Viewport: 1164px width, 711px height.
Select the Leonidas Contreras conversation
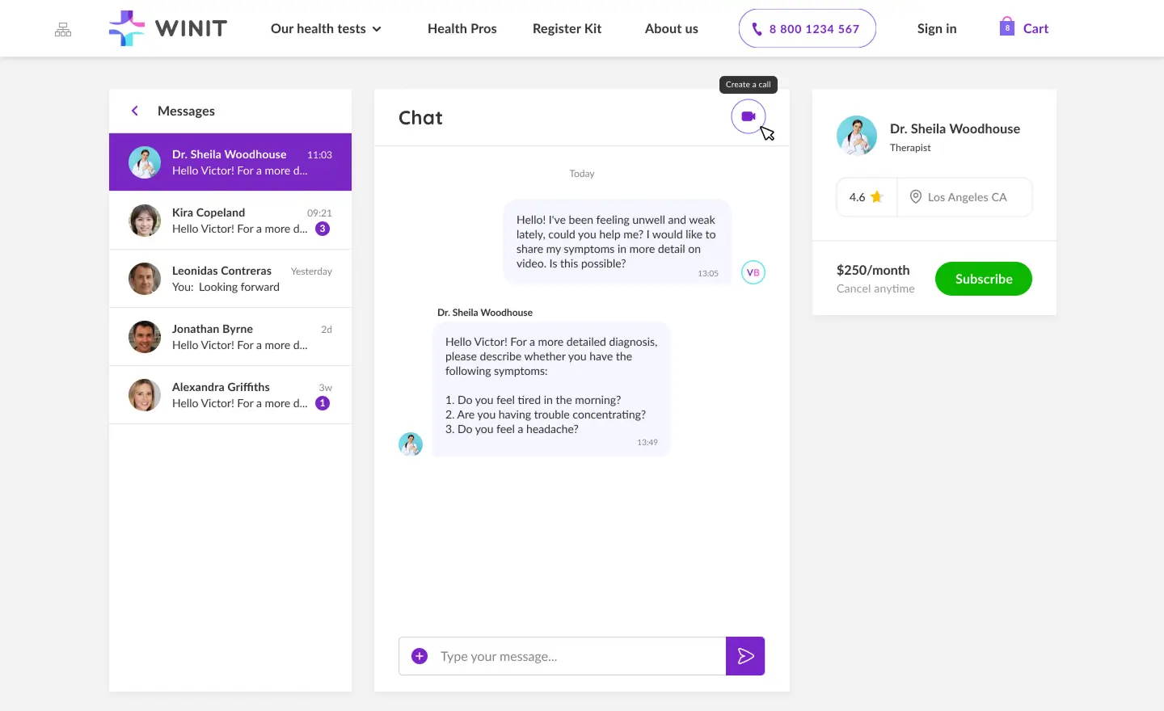(x=230, y=279)
